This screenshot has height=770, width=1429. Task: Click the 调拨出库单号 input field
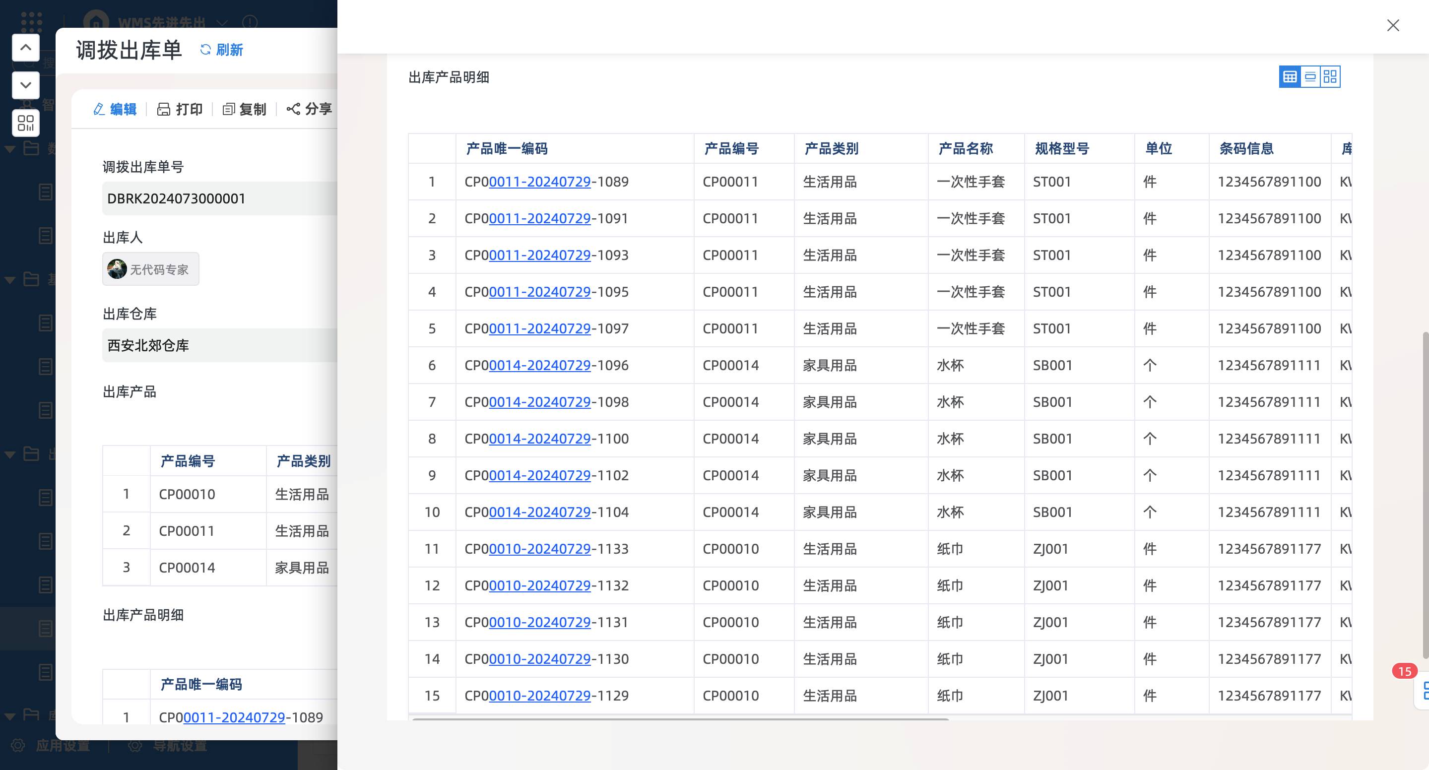pos(220,198)
